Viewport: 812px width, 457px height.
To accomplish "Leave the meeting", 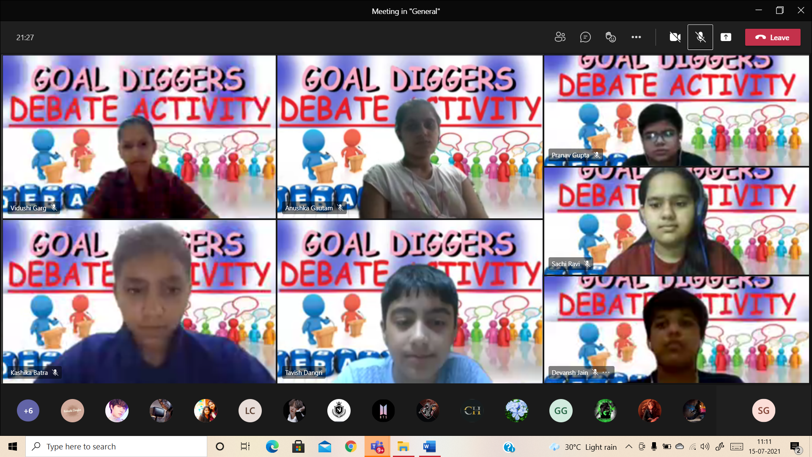I will tap(773, 37).
